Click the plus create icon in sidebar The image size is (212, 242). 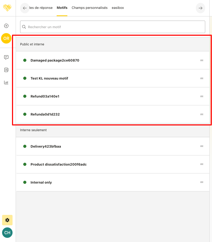(6, 26)
